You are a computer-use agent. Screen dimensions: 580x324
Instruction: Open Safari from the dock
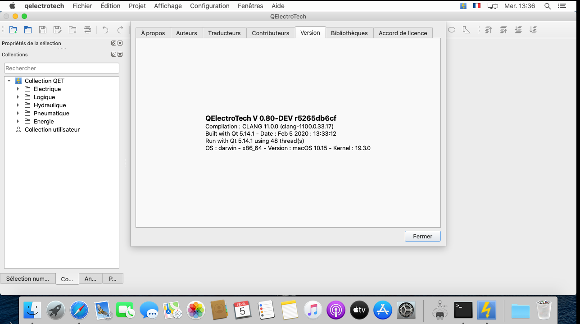[x=79, y=310]
